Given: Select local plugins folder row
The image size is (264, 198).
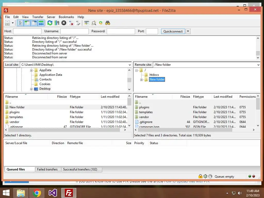Looking at the screenshot, I should 66,112.
